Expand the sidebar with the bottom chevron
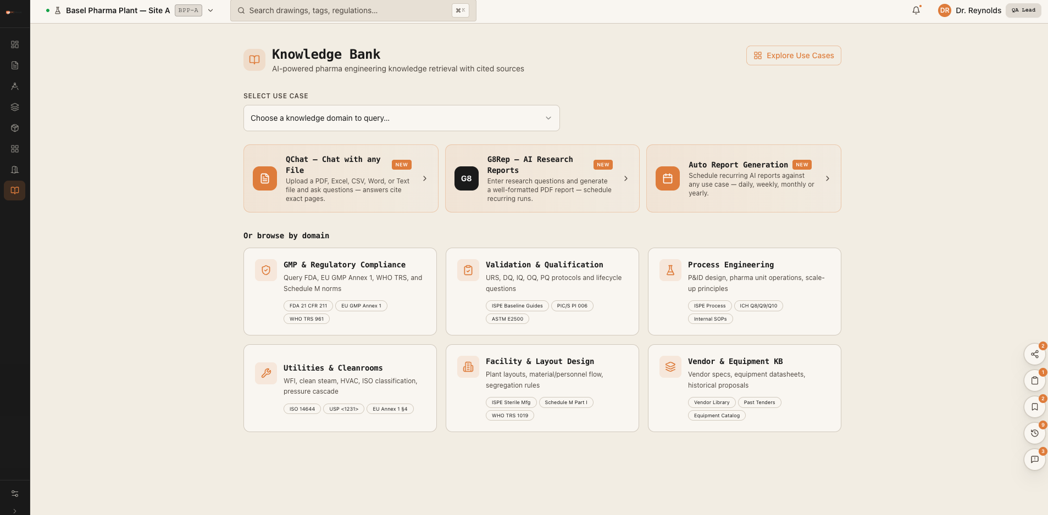 15,511
